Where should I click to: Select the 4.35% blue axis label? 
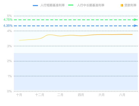pos(8,26)
